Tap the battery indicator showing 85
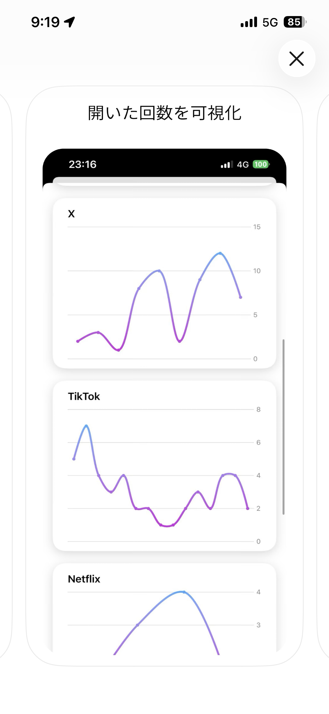This screenshot has height=714, width=329. (x=295, y=22)
